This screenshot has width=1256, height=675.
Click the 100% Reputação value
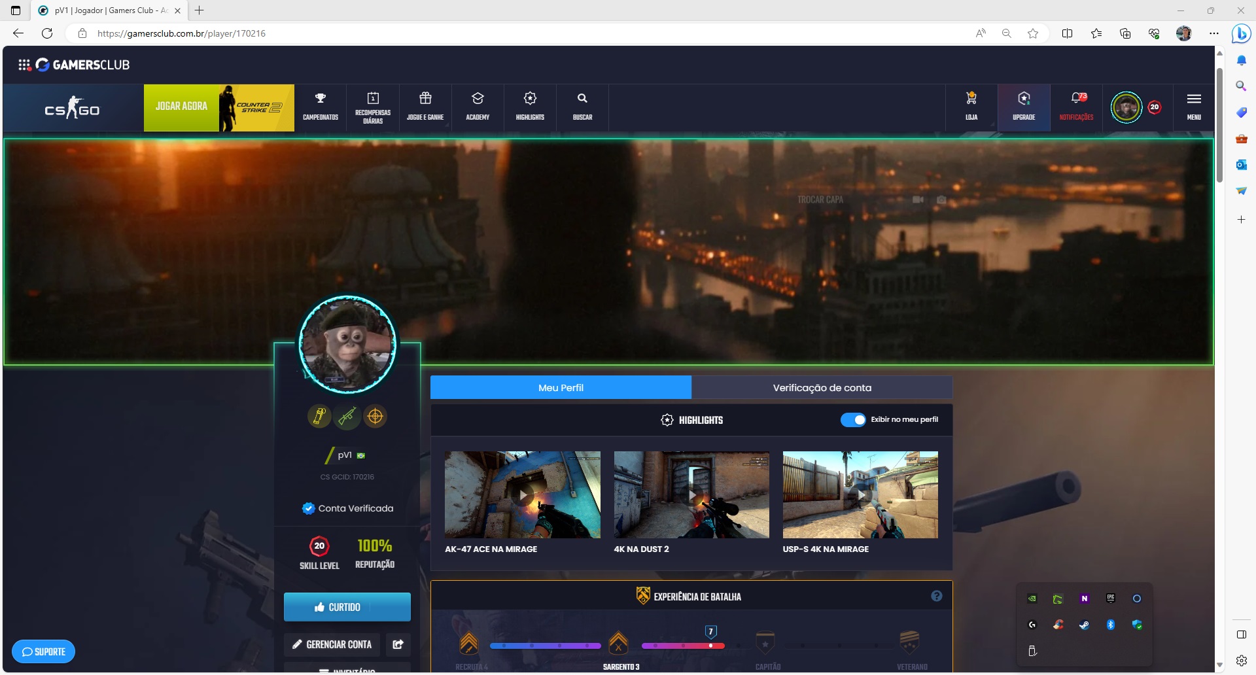coord(375,545)
